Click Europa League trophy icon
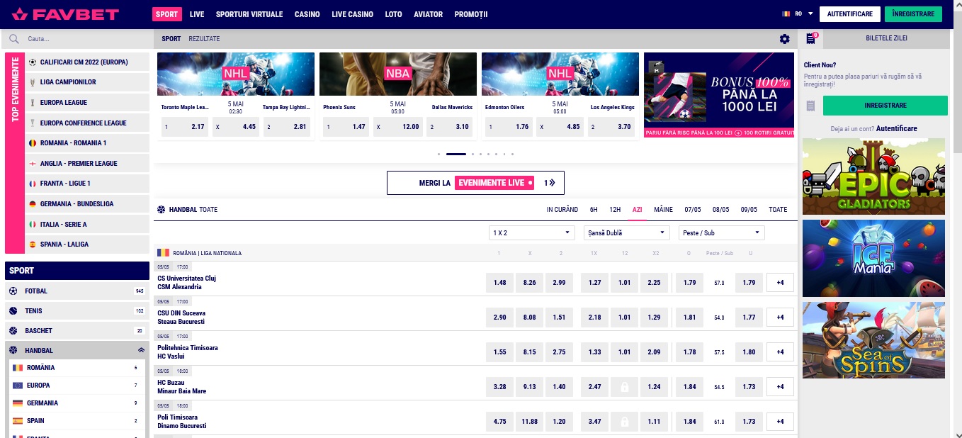This screenshot has height=438, width=962. [x=32, y=102]
